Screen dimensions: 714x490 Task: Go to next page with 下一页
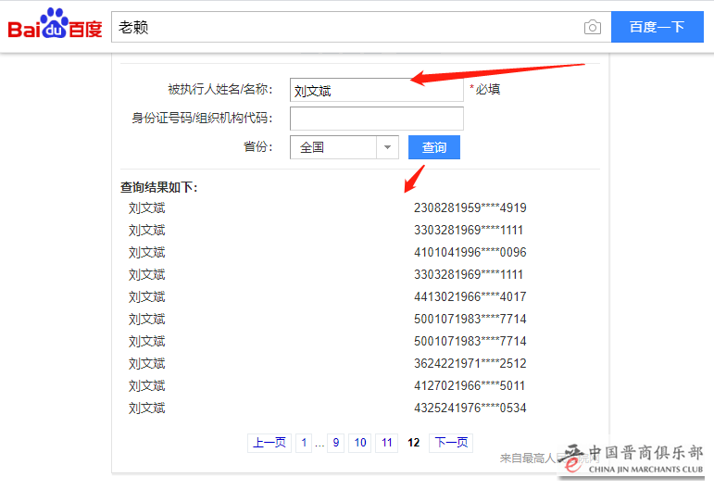tap(452, 443)
